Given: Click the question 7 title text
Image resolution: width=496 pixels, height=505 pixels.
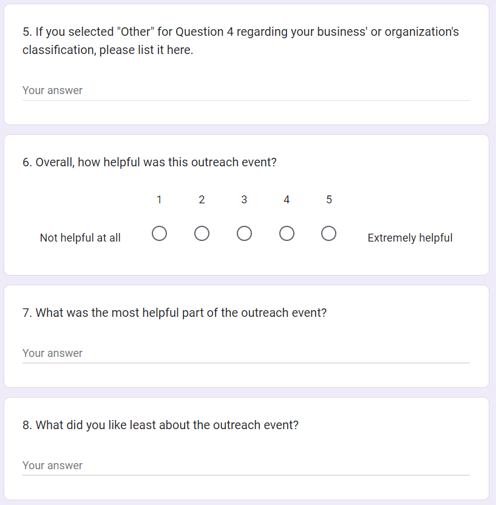Looking at the screenshot, I should click(x=175, y=313).
